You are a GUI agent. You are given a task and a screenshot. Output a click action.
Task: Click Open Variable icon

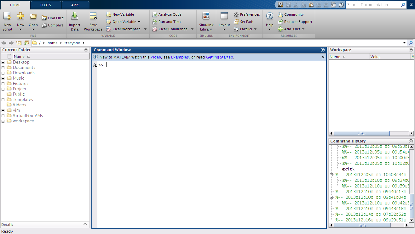pos(109,22)
